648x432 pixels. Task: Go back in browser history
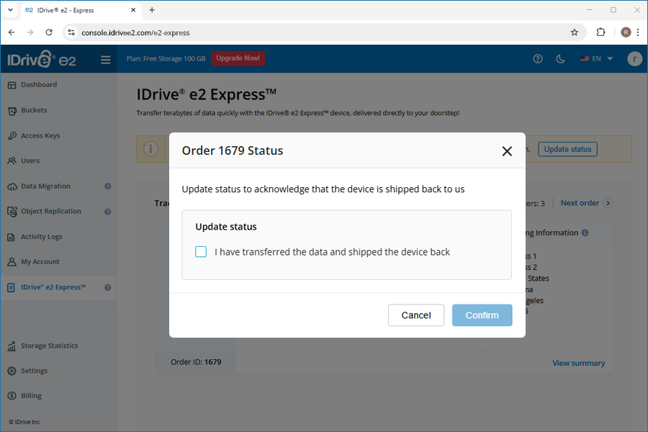(12, 32)
